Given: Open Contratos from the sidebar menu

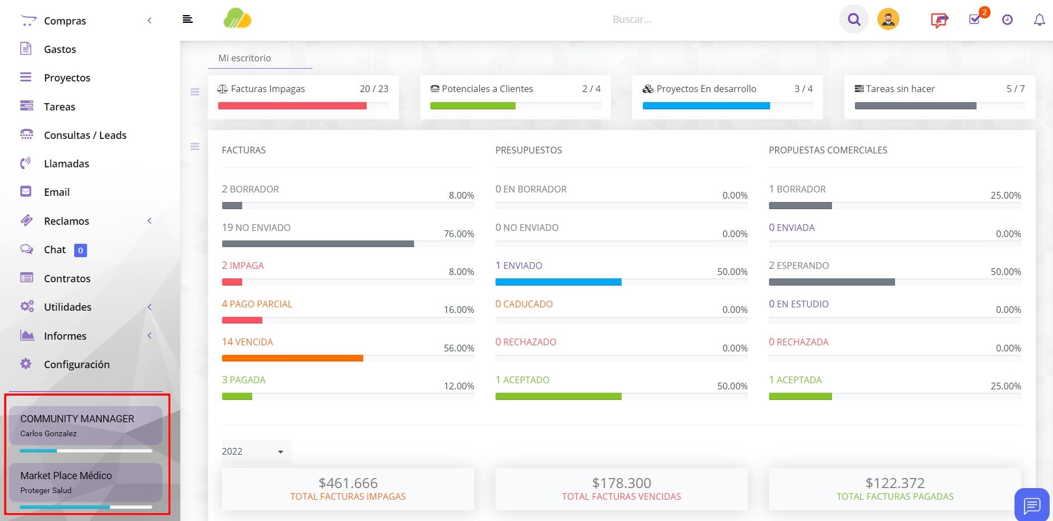Looking at the screenshot, I should pos(67,278).
